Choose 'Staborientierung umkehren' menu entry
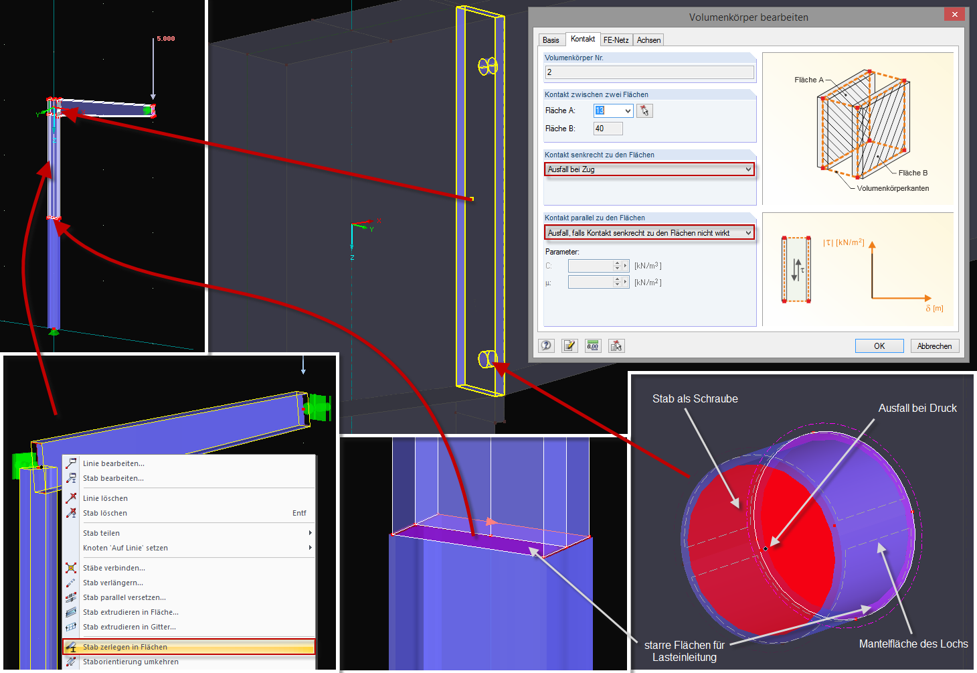977x673 pixels. 189,662
